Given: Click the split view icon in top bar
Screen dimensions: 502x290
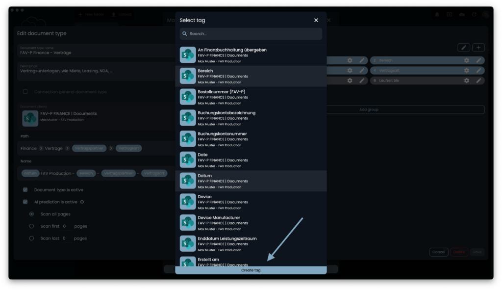Looking at the screenshot, I should coord(450,14).
